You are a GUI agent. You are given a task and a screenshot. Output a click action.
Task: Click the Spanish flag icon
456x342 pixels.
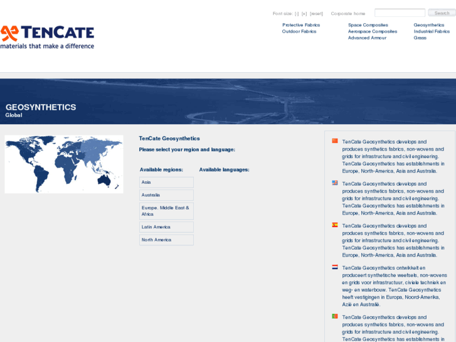click(335, 225)
